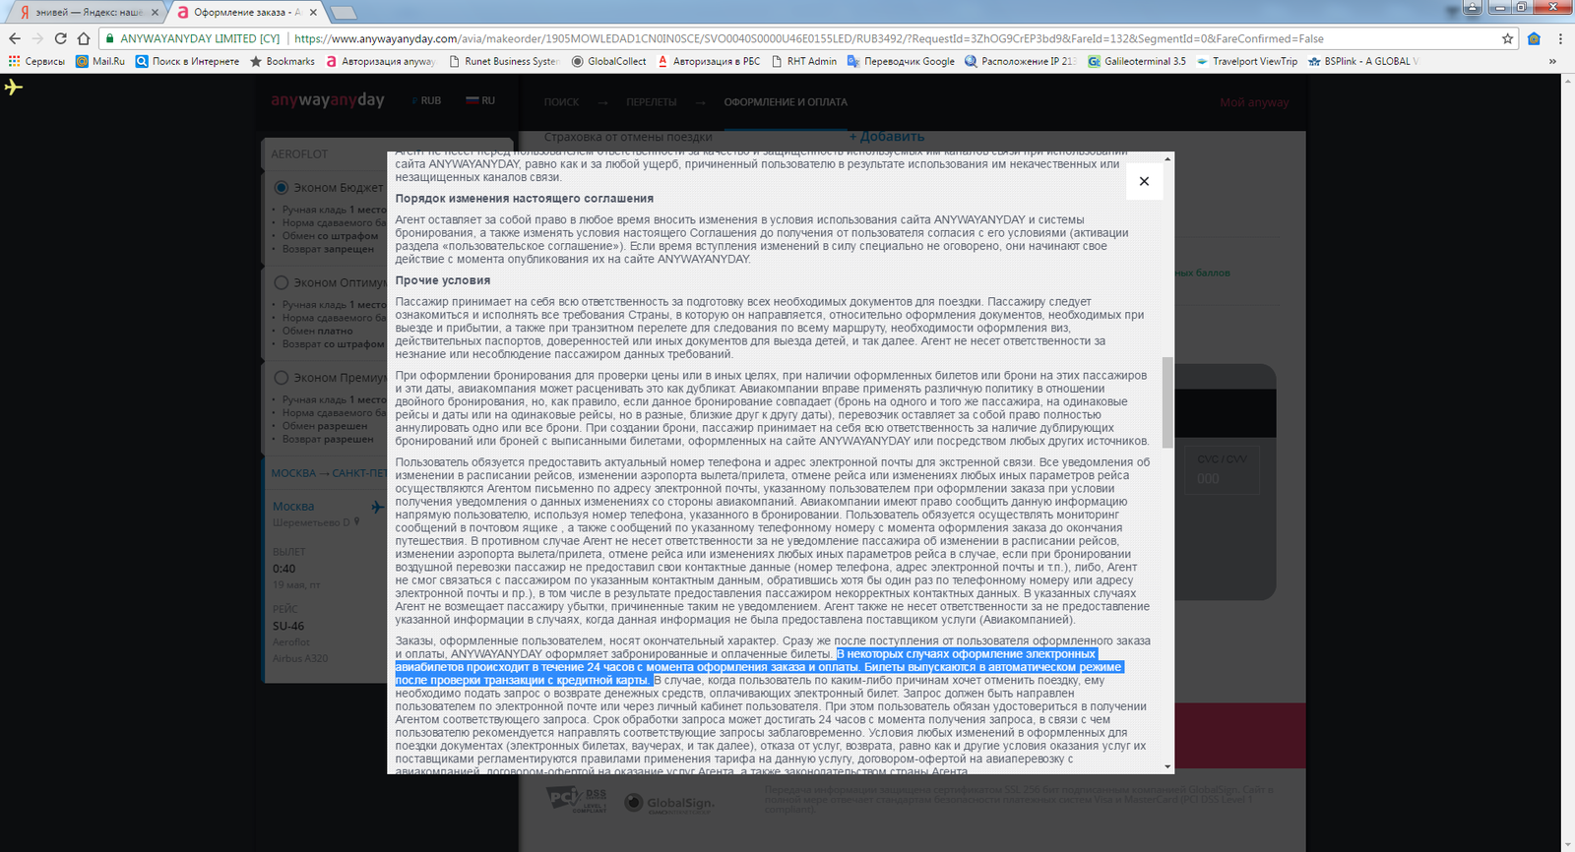Open Переводчик Google bookmark

(901, 61)
